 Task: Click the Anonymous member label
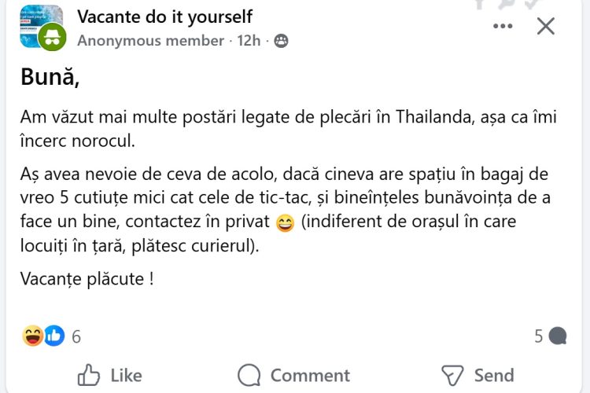click(151, 40)
